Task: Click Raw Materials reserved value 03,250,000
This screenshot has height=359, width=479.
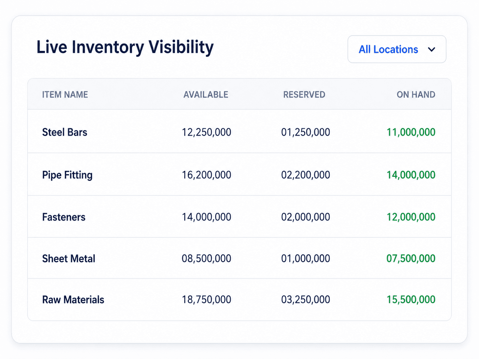Action: coord(306,299)
